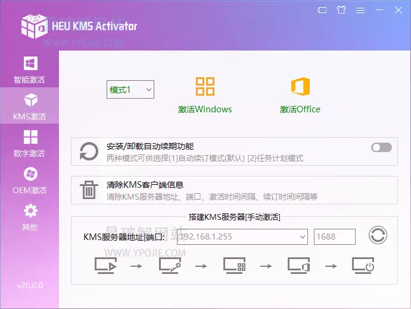Toggle the auto-renewal function switch

pyautogui.click(x=381, y=147)
